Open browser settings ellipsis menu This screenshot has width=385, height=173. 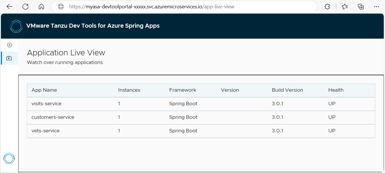click(x=377, y=7)
